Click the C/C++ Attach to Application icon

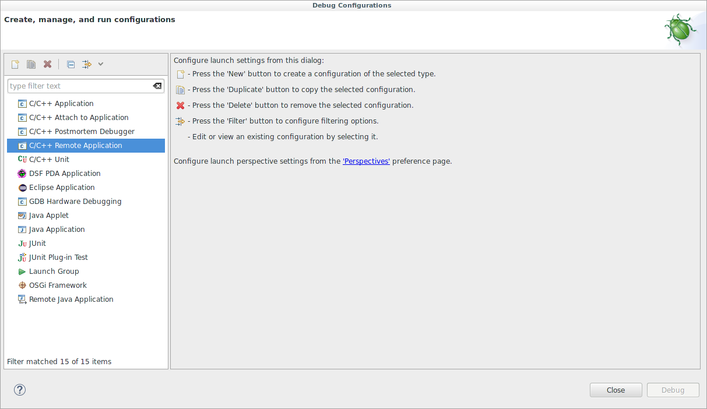(22, 118)
